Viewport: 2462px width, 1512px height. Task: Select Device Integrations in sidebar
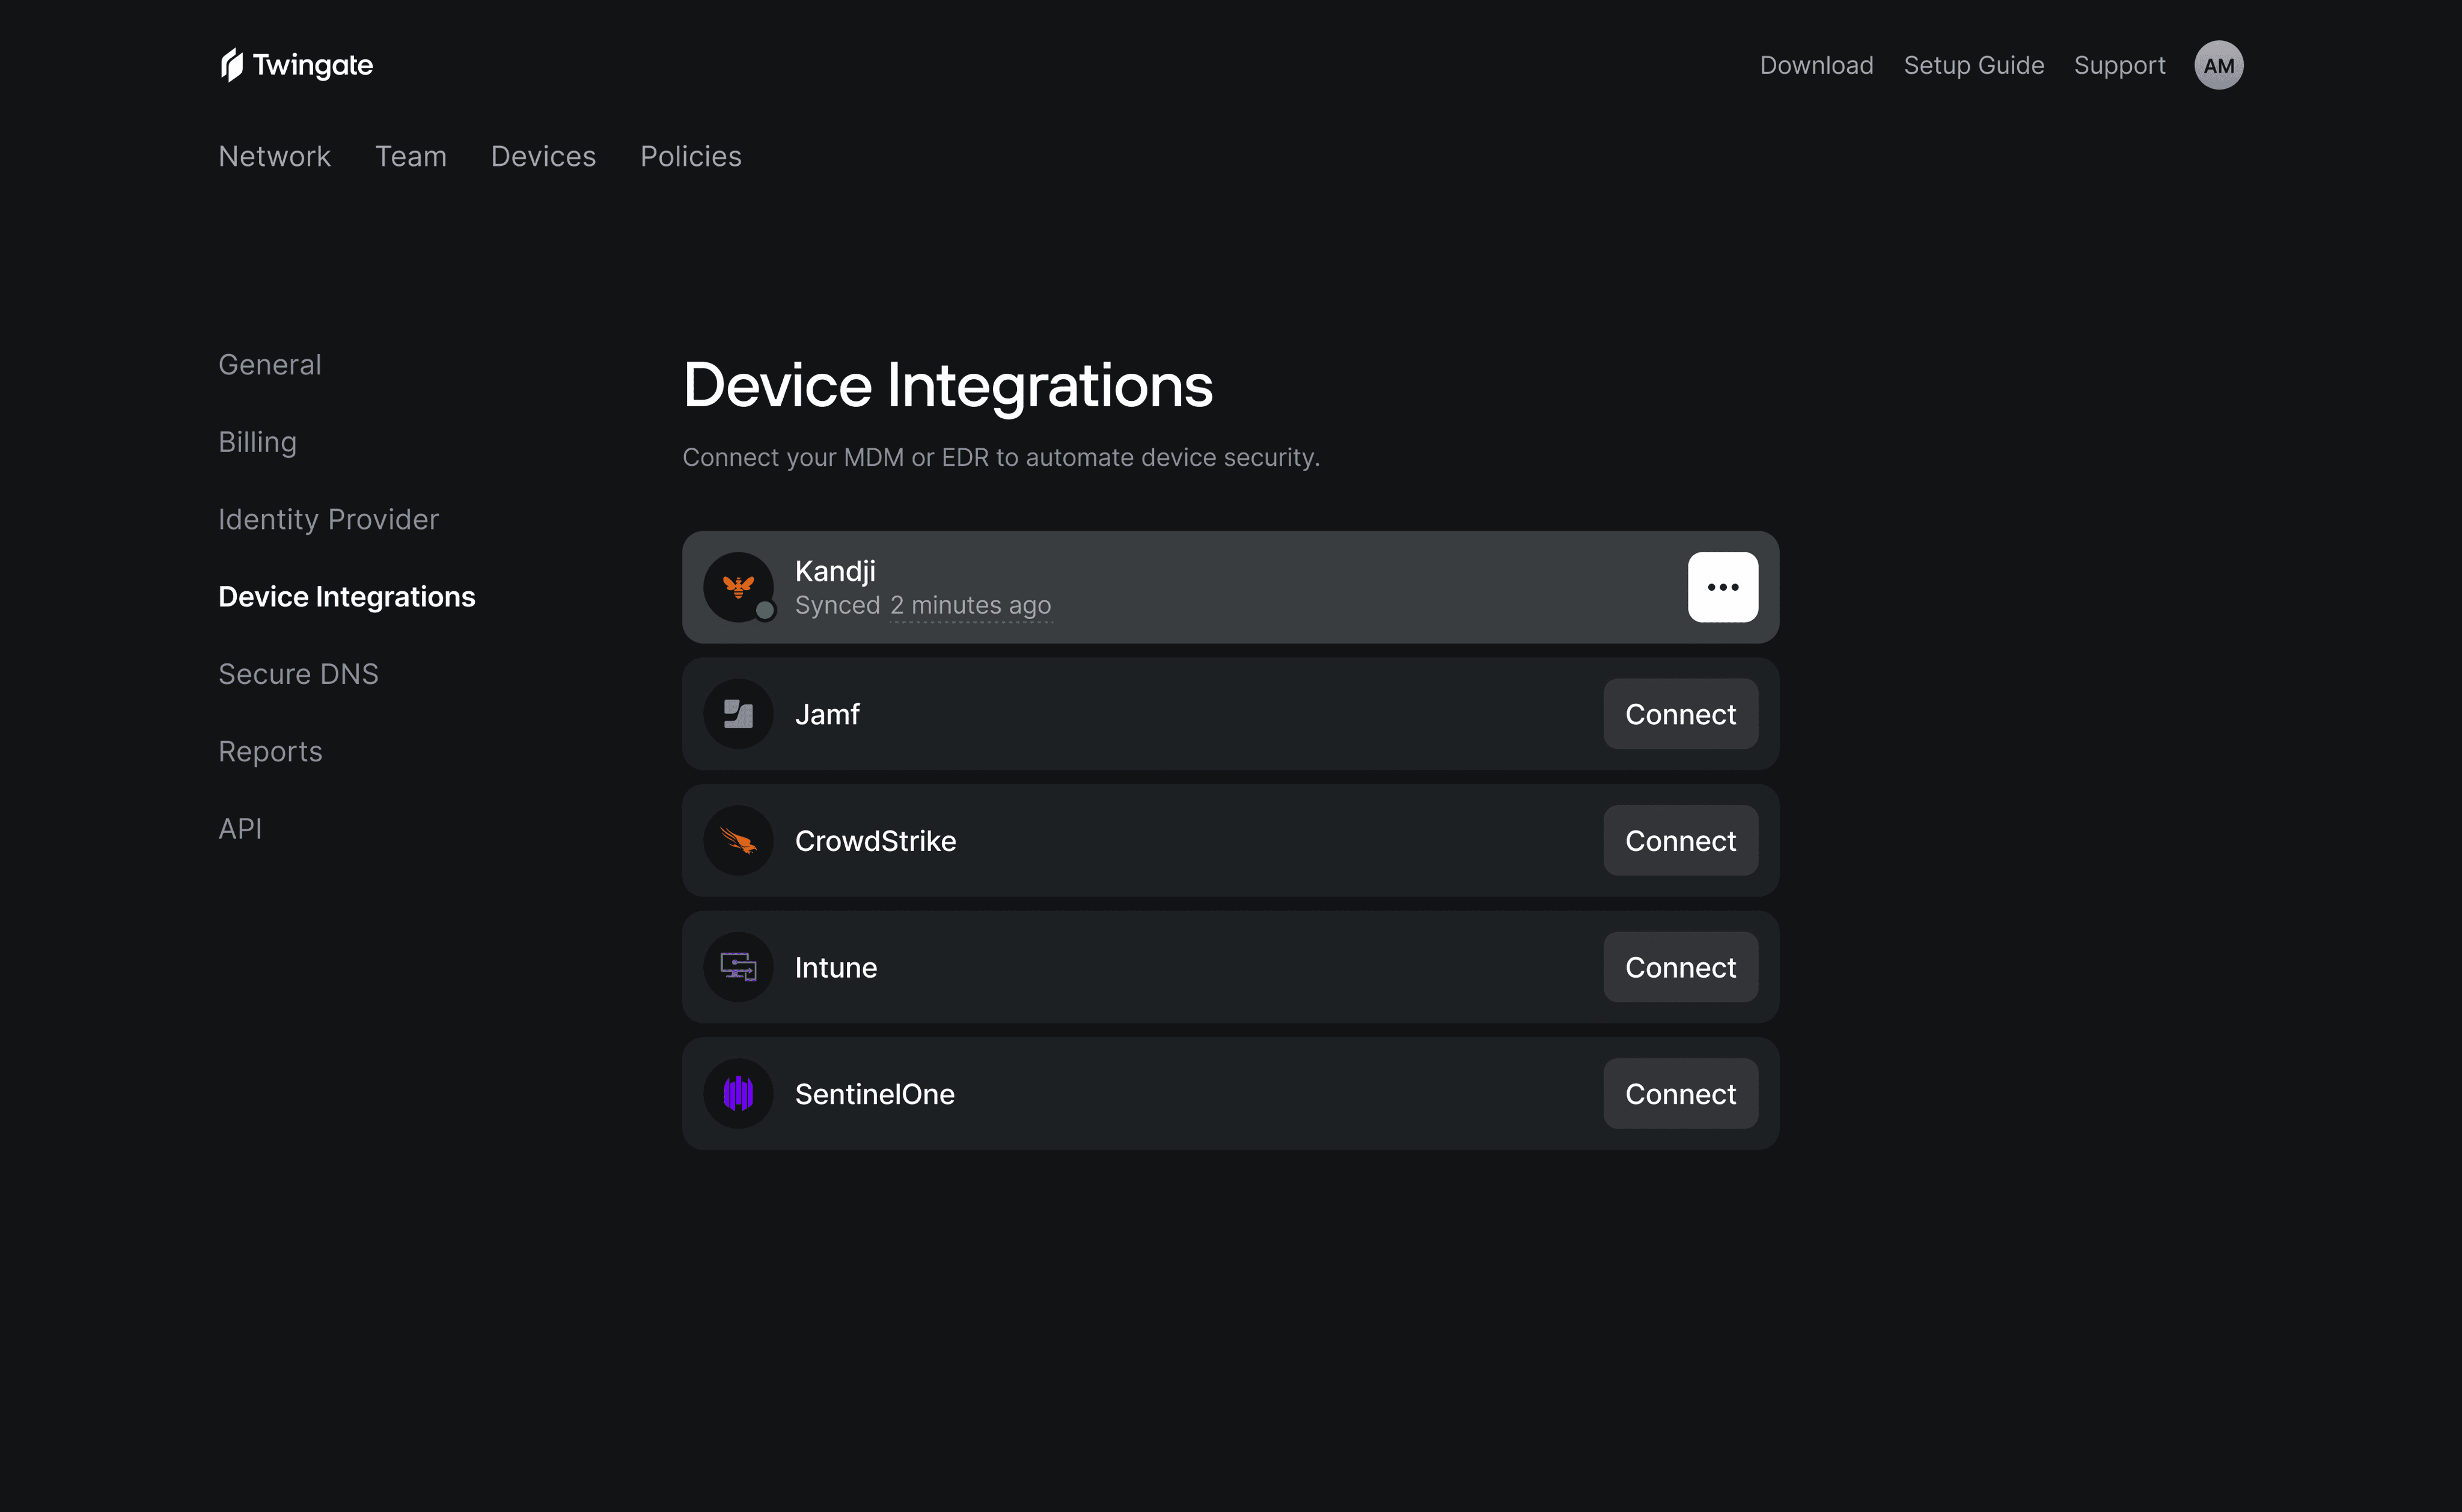coord(346,597)
